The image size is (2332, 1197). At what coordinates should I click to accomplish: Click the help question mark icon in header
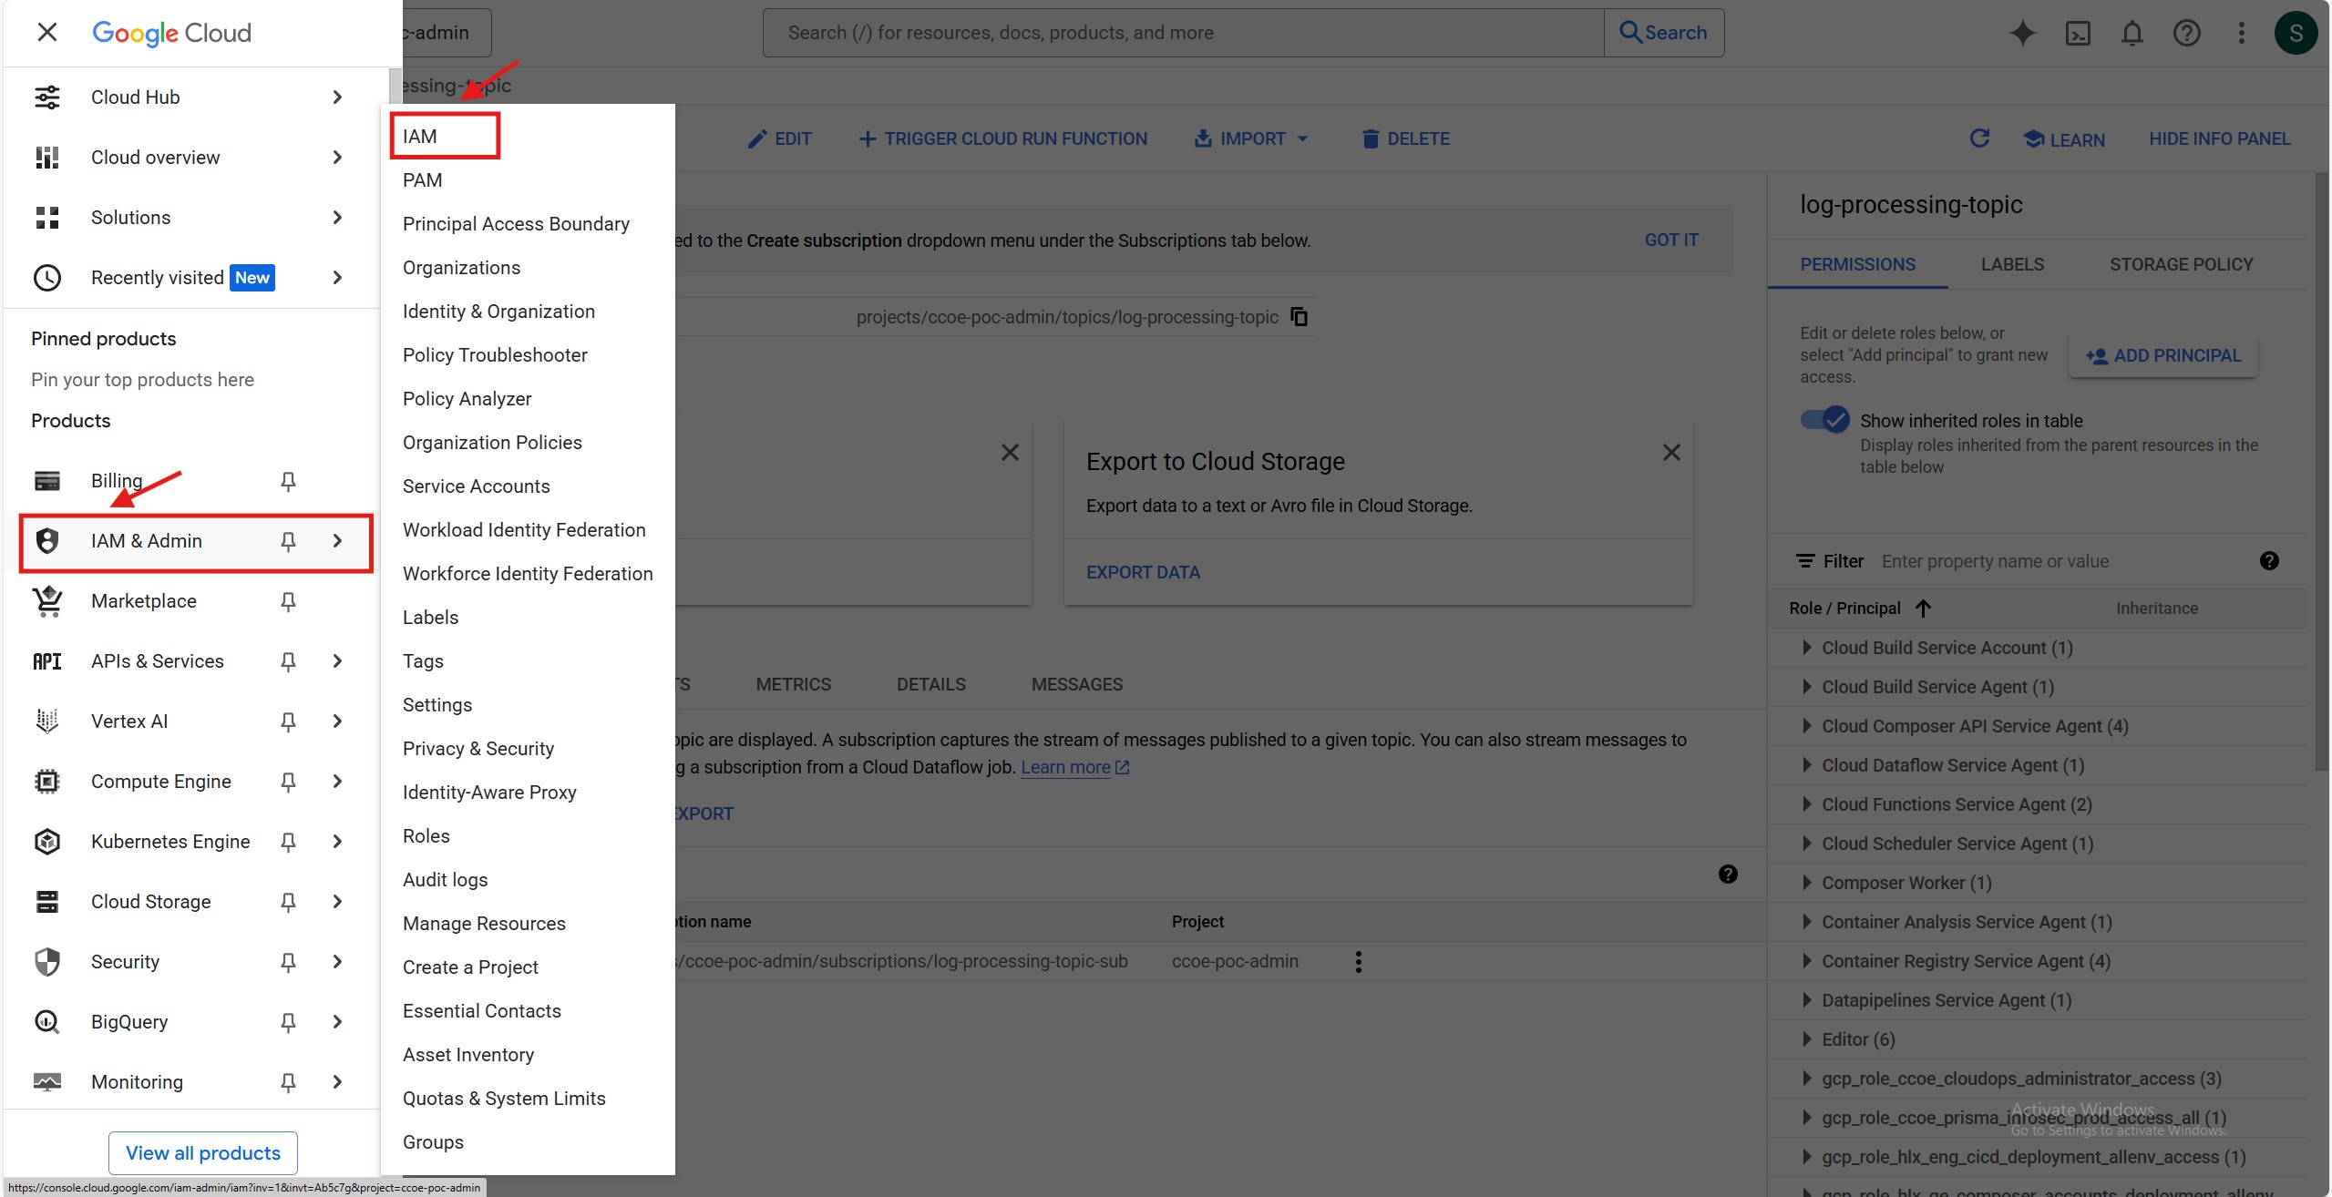tap(2186, 34)
